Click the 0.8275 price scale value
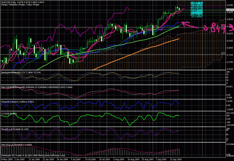Image resolution: width=234 pixels, height=161 pixels. (x=230, y=34)
